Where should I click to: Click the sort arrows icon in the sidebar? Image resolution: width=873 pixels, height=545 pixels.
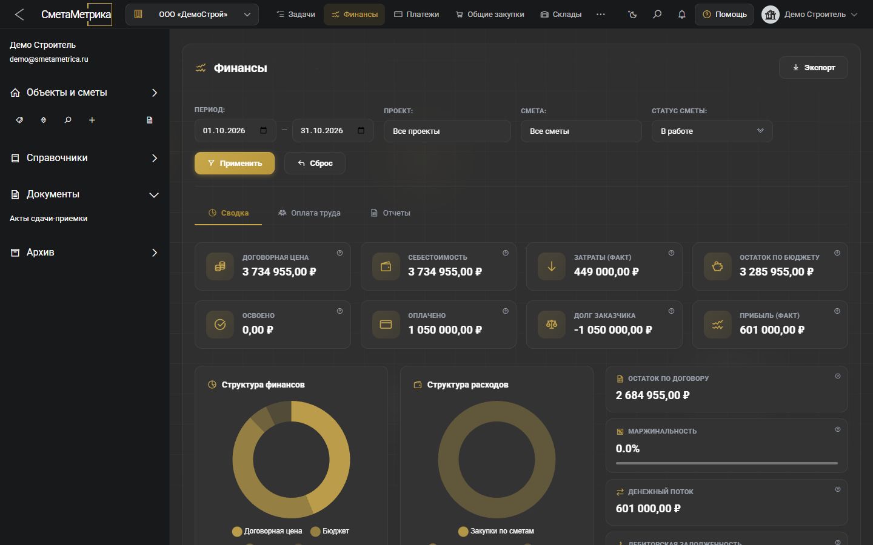coord(44,120)
